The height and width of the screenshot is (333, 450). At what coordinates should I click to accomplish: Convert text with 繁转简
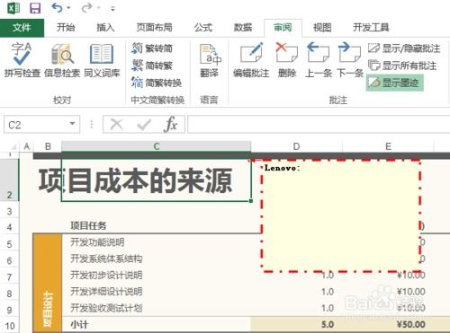(152, 48)
